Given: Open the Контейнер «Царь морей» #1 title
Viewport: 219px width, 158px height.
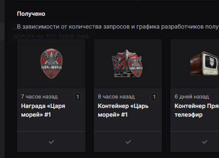Looking at the screenshot, I should point(123,110).
